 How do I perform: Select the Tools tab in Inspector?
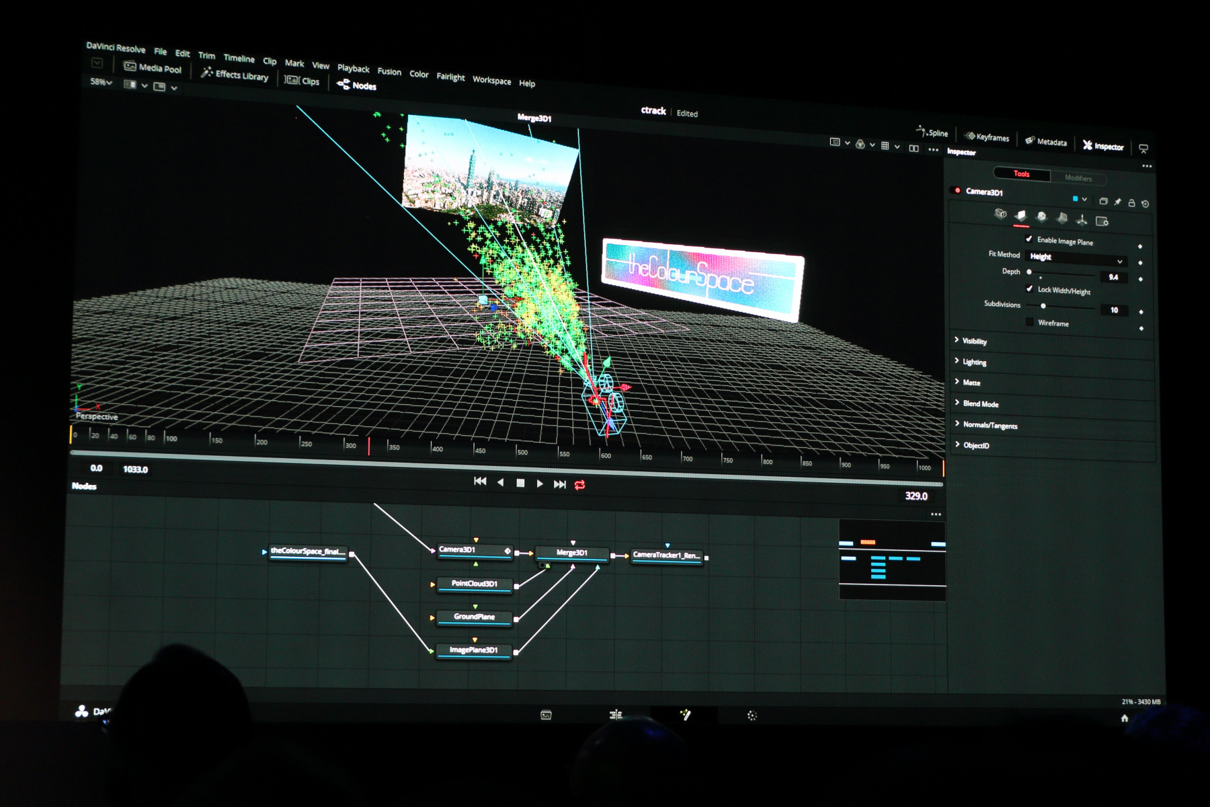click(1021, 174)
